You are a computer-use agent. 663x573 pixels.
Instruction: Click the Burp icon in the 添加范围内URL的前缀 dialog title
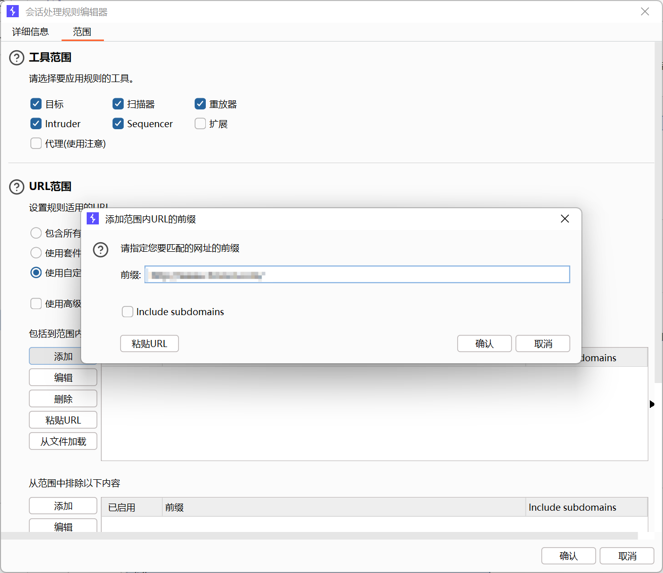(93, 218)
